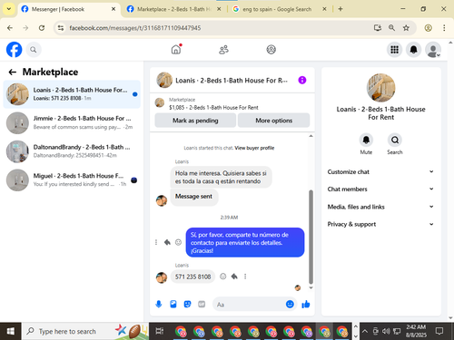Image resolution: width=454 pixels, height=340 pixels.
Task: Expand Chat members section
Action: click(x=380, y=189)
